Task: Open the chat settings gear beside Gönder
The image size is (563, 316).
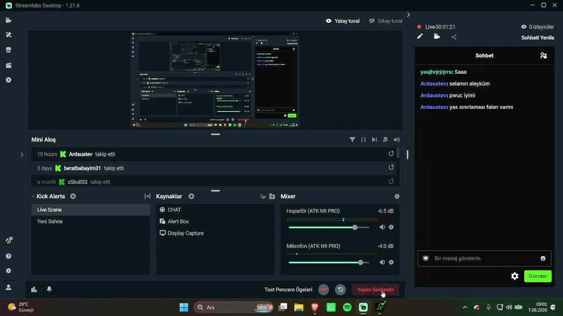Action: tap(515, 276)
